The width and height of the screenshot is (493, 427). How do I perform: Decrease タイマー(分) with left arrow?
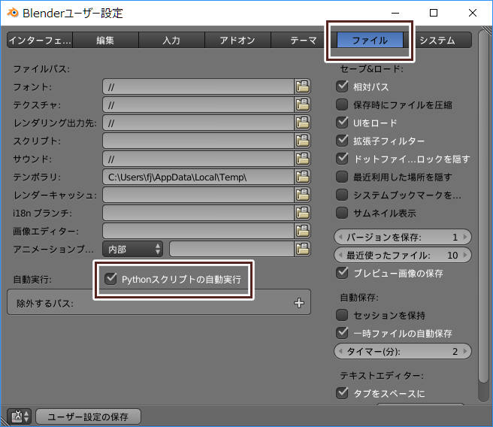pyautogui.click(x=340, y=351)
